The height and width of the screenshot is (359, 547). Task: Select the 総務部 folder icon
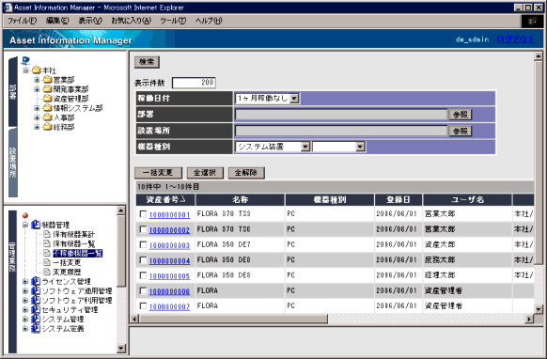pyautogui.click(x=47, y=127)
